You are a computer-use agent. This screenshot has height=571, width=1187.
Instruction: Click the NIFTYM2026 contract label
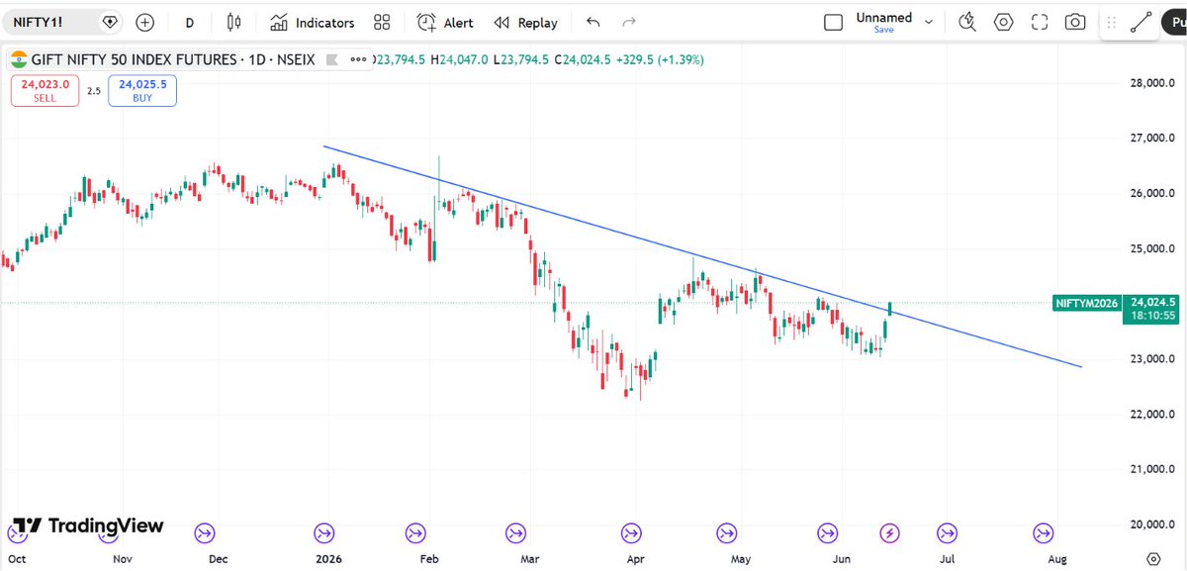(1085, 303)
